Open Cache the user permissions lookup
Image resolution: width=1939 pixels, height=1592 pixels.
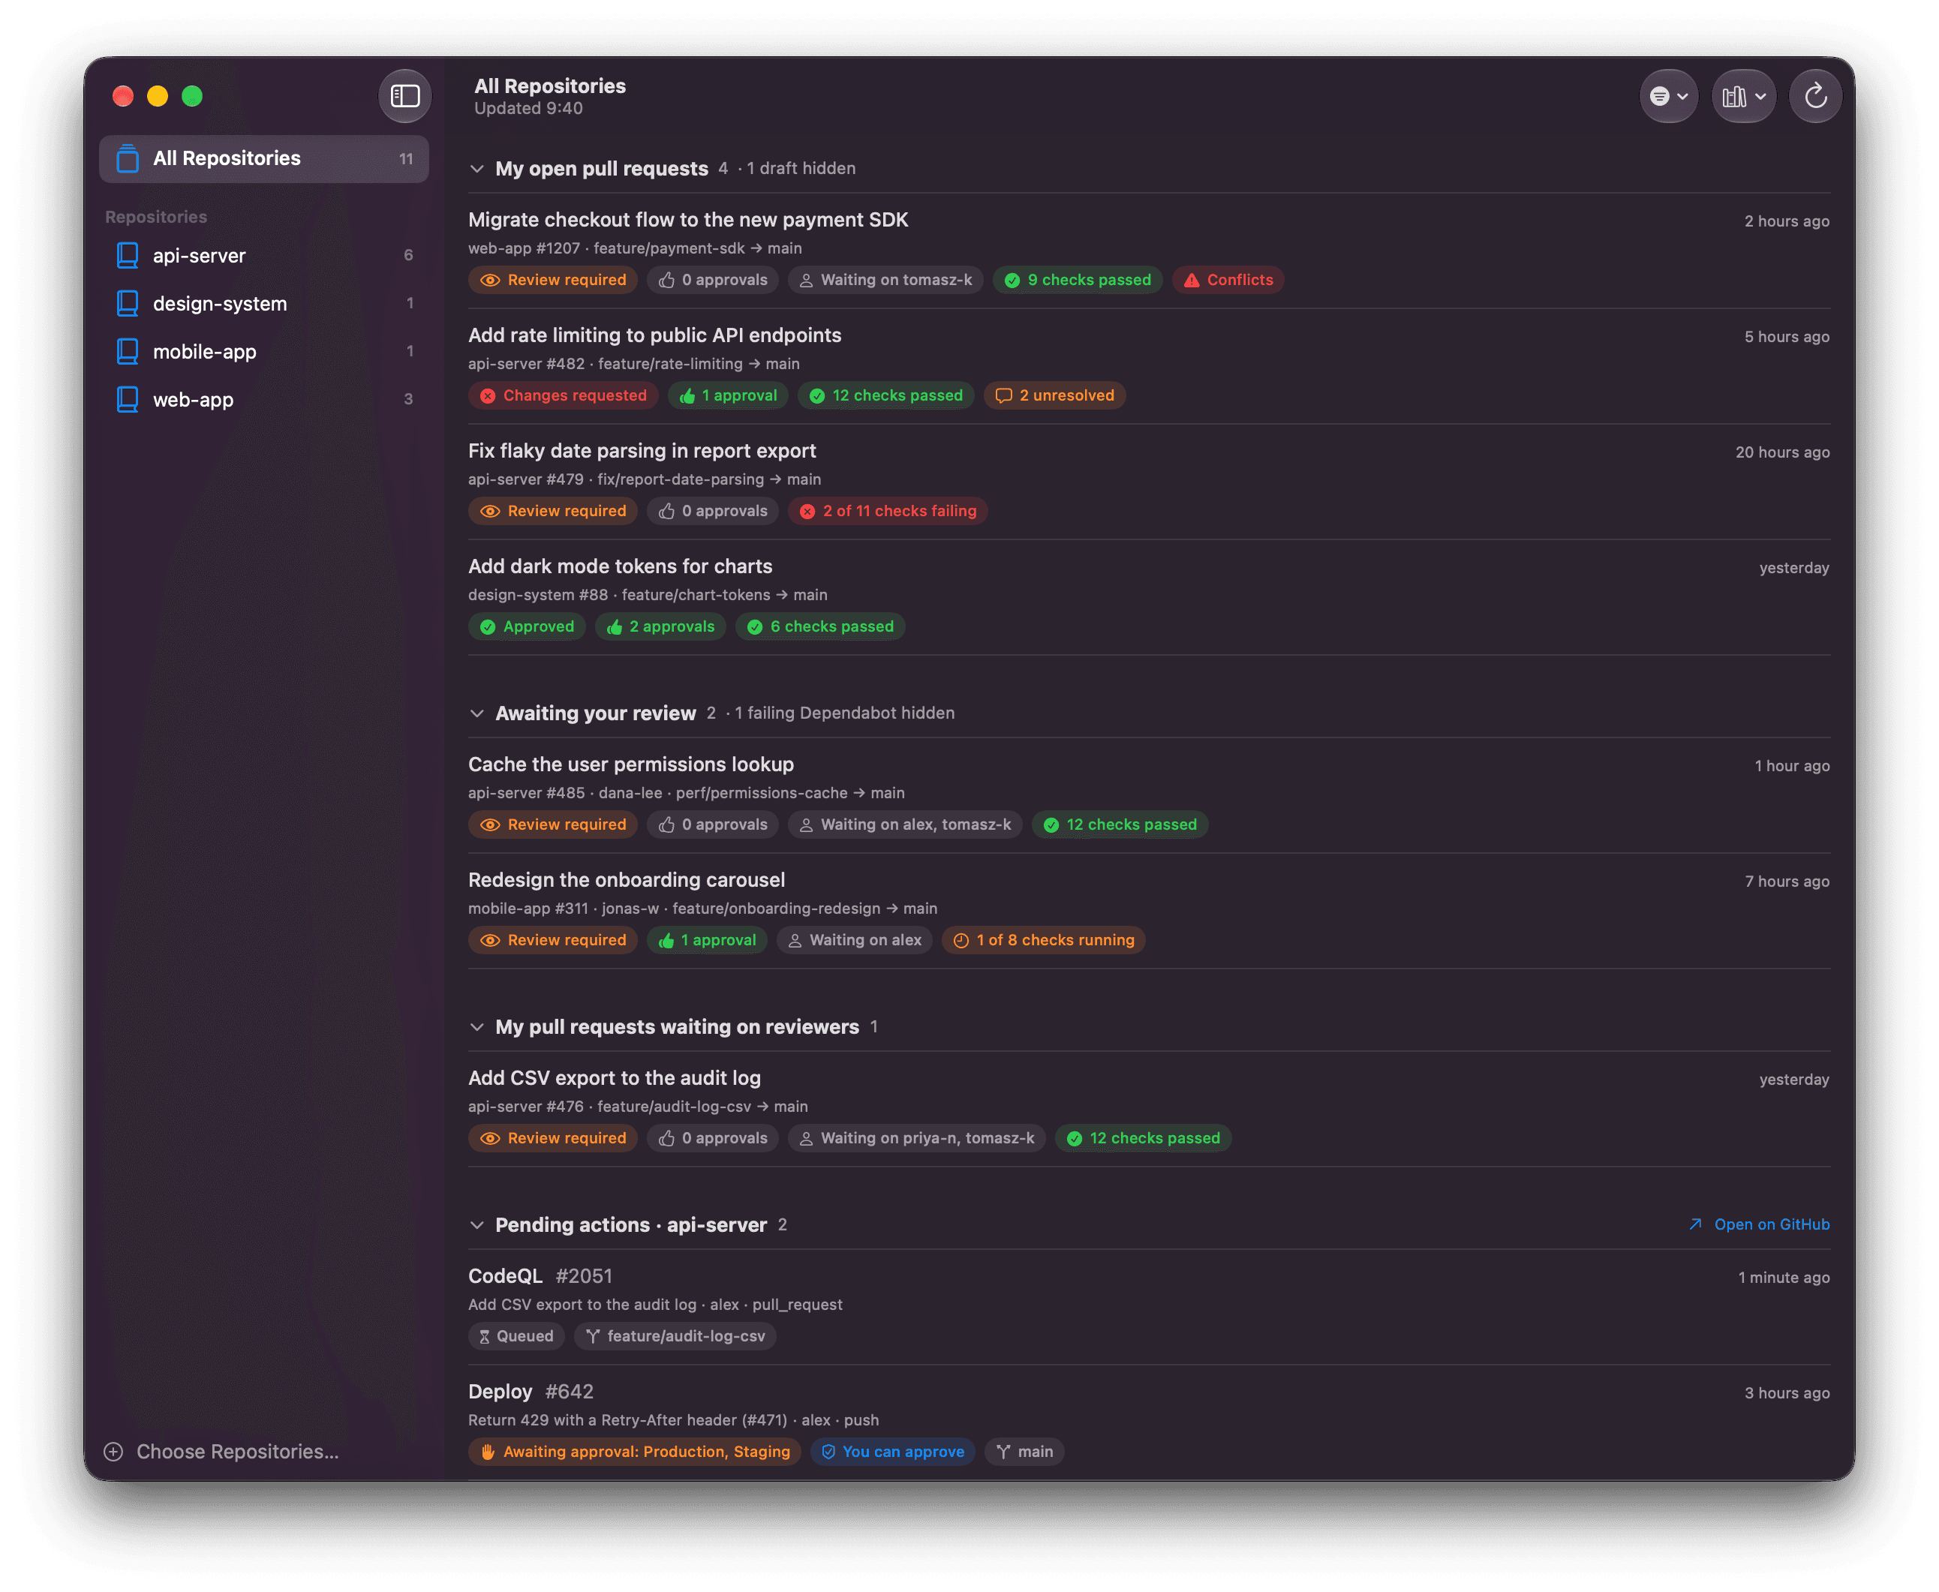pyautogui.click(x=631, y=764)
